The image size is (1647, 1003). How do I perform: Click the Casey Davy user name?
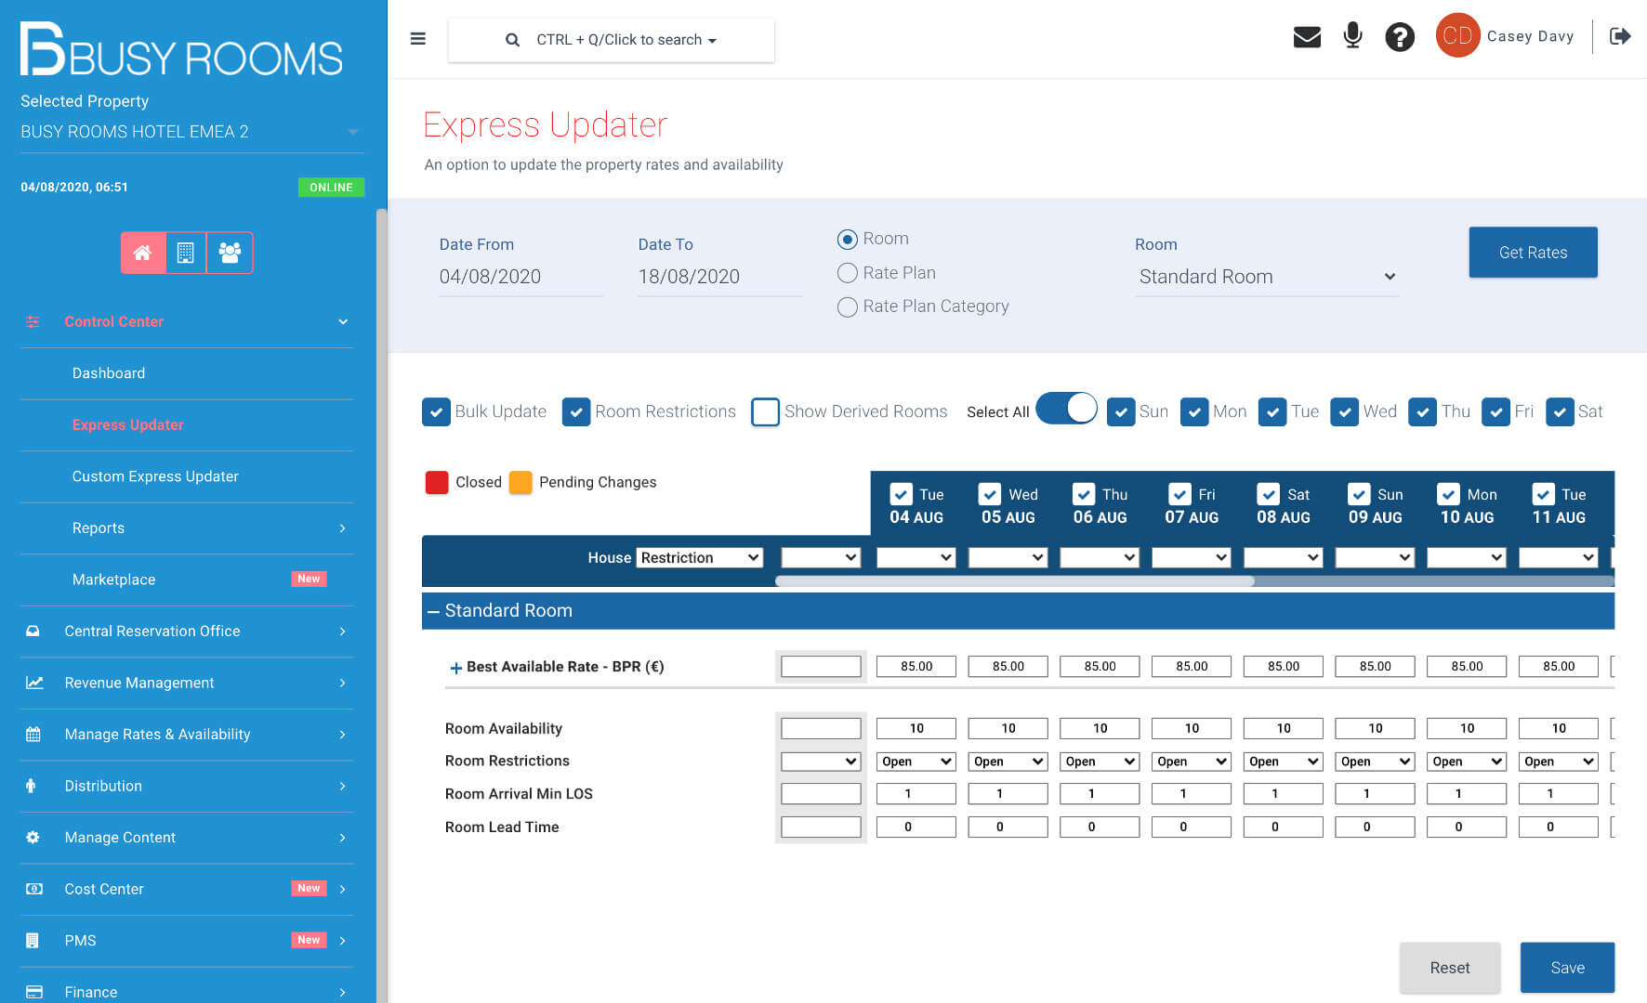[x=1530, y=36]
